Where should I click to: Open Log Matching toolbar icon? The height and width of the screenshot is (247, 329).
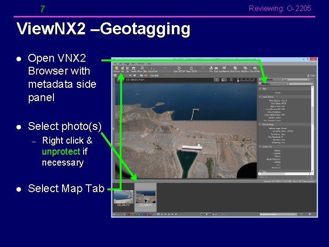coord(224,70)
